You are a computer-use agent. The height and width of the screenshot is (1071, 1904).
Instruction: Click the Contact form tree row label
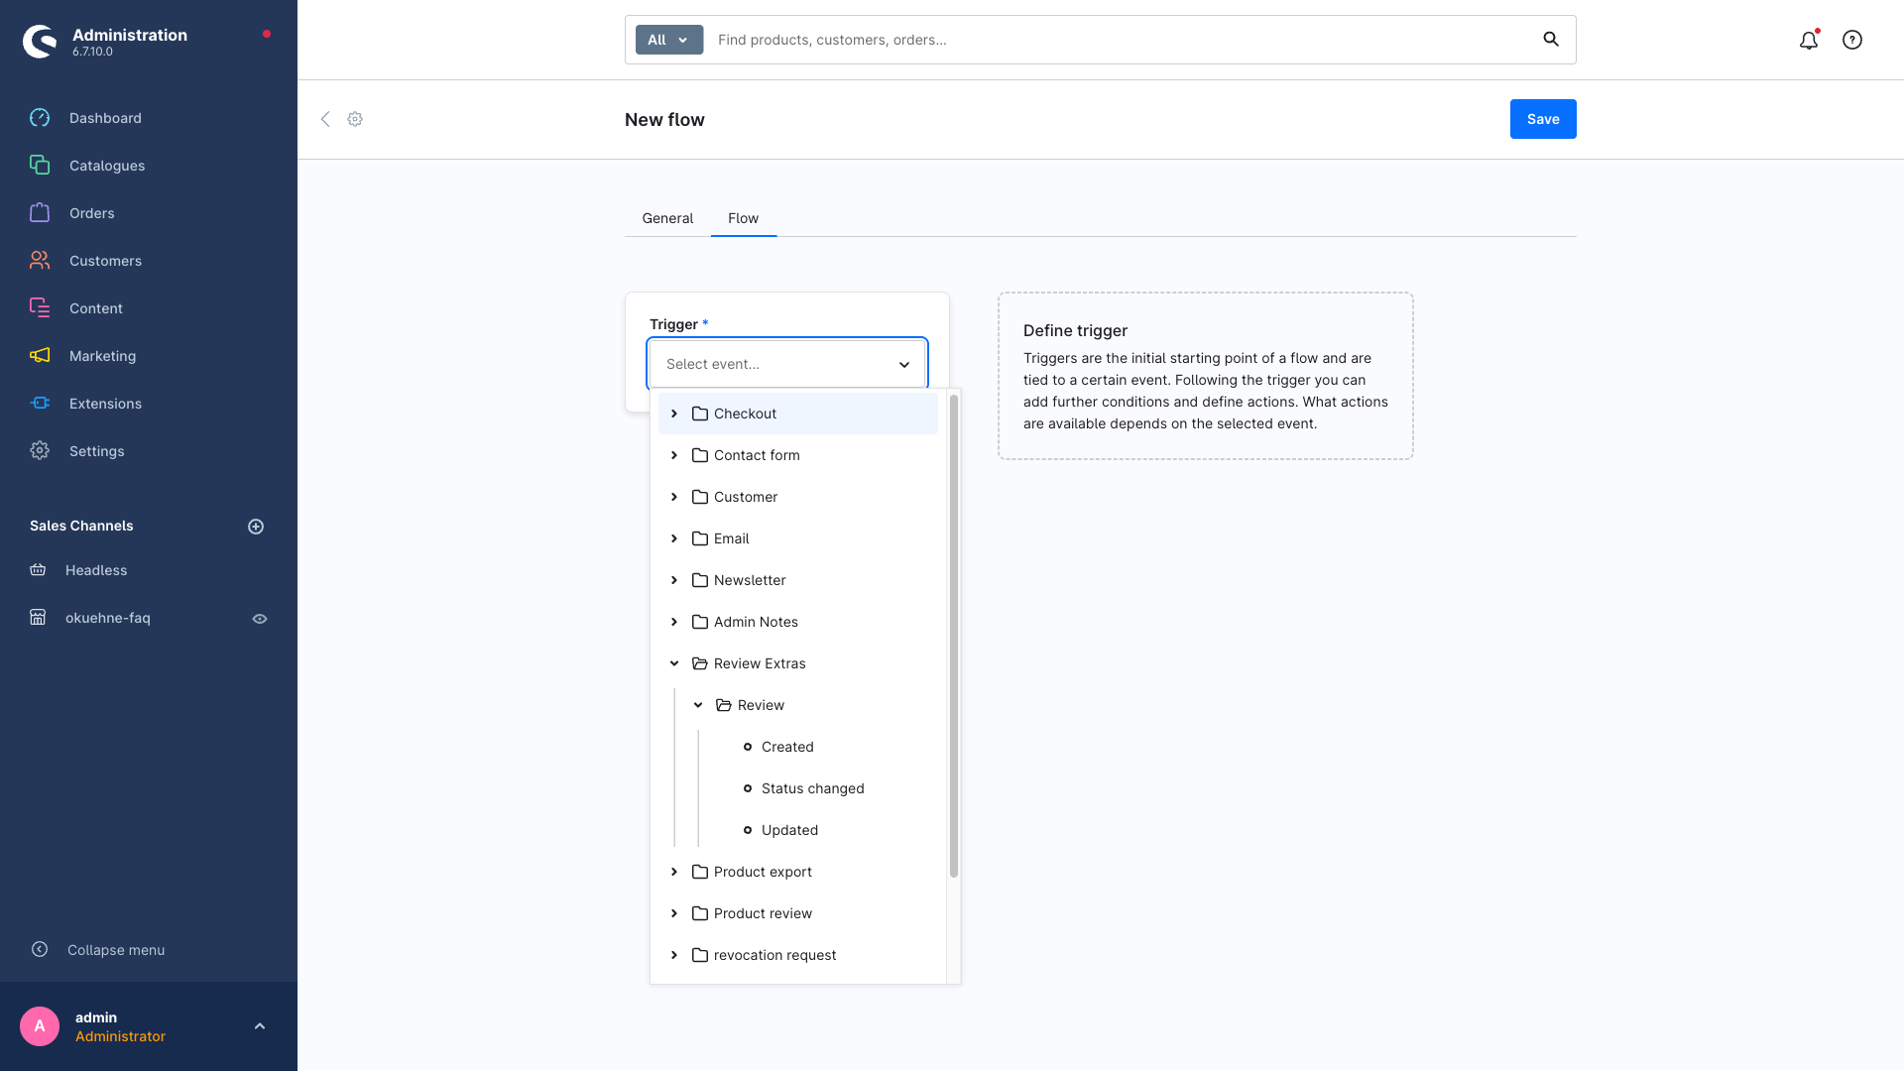coord(757,455)
